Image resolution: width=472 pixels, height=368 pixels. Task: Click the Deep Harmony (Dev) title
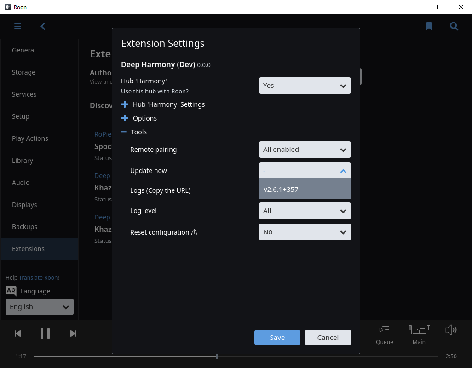click(158, 65)
